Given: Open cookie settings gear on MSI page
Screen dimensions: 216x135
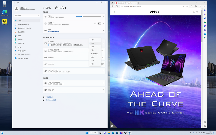Looking at the screenshot, I should click(x=112, y=126).
